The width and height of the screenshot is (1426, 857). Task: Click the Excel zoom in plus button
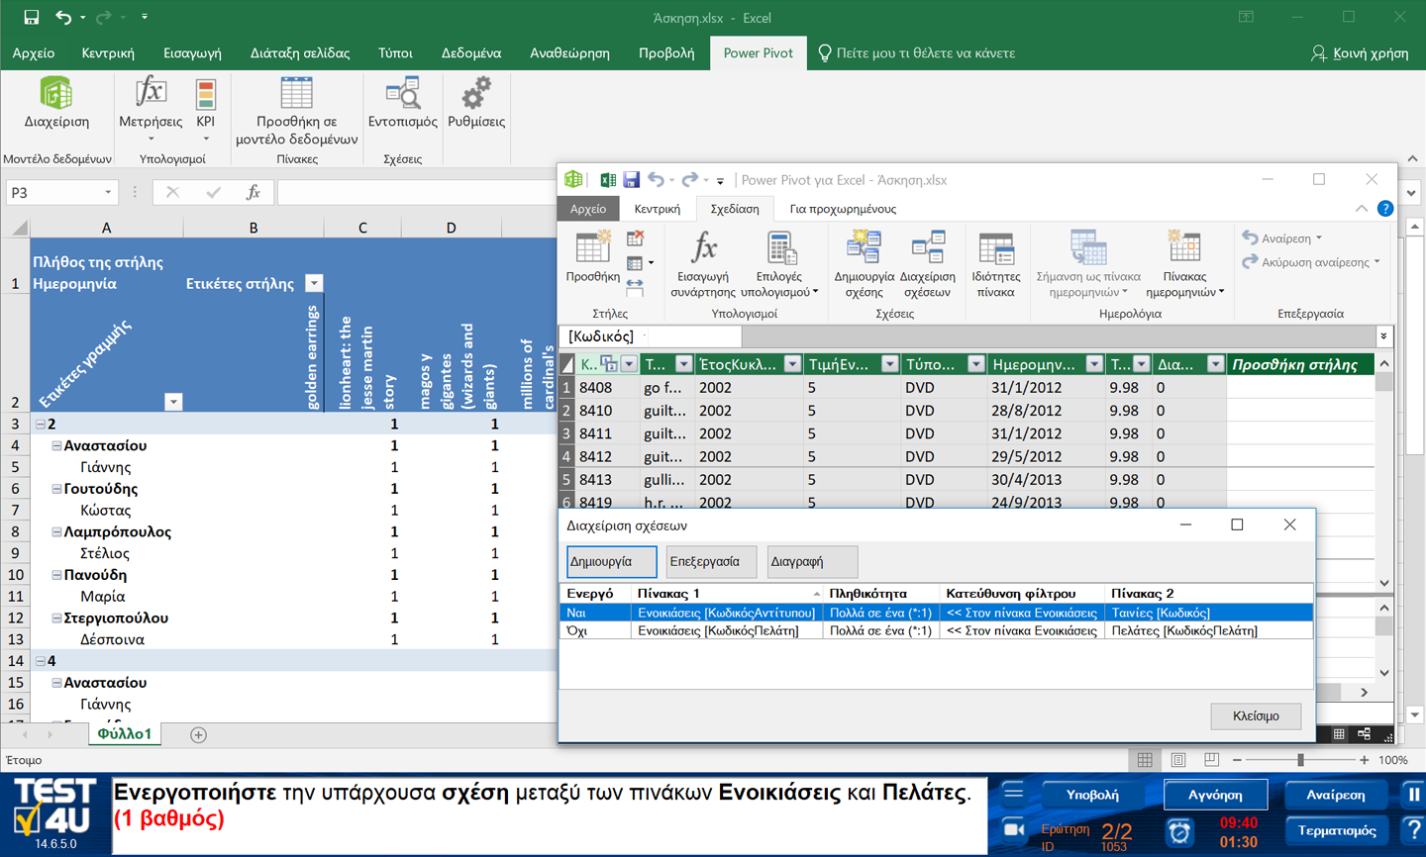point(1365,760)
